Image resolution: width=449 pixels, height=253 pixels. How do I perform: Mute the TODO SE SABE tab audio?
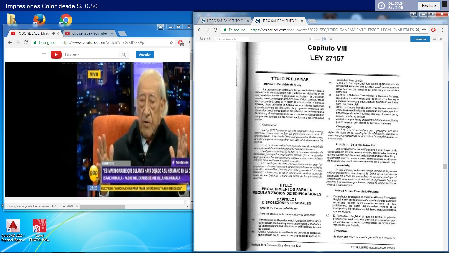53,33
